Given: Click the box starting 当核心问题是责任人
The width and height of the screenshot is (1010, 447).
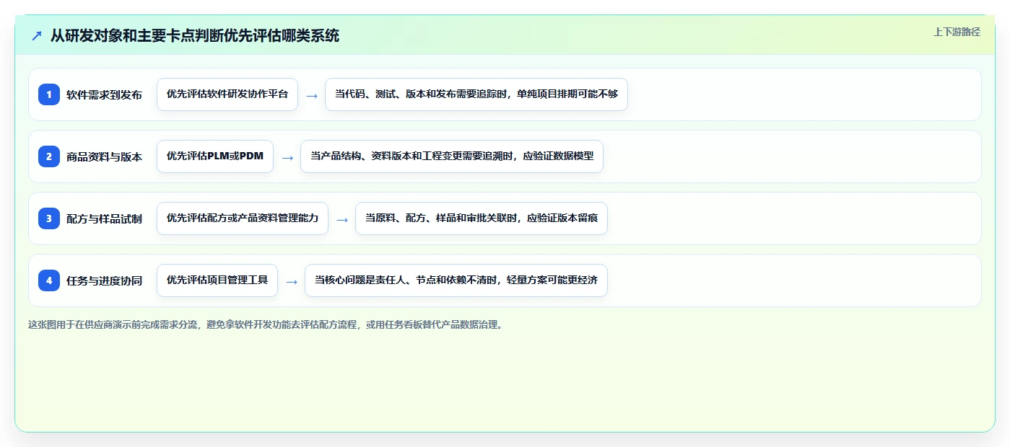Looking at the screenshot, I should click(x=456, y=280).
